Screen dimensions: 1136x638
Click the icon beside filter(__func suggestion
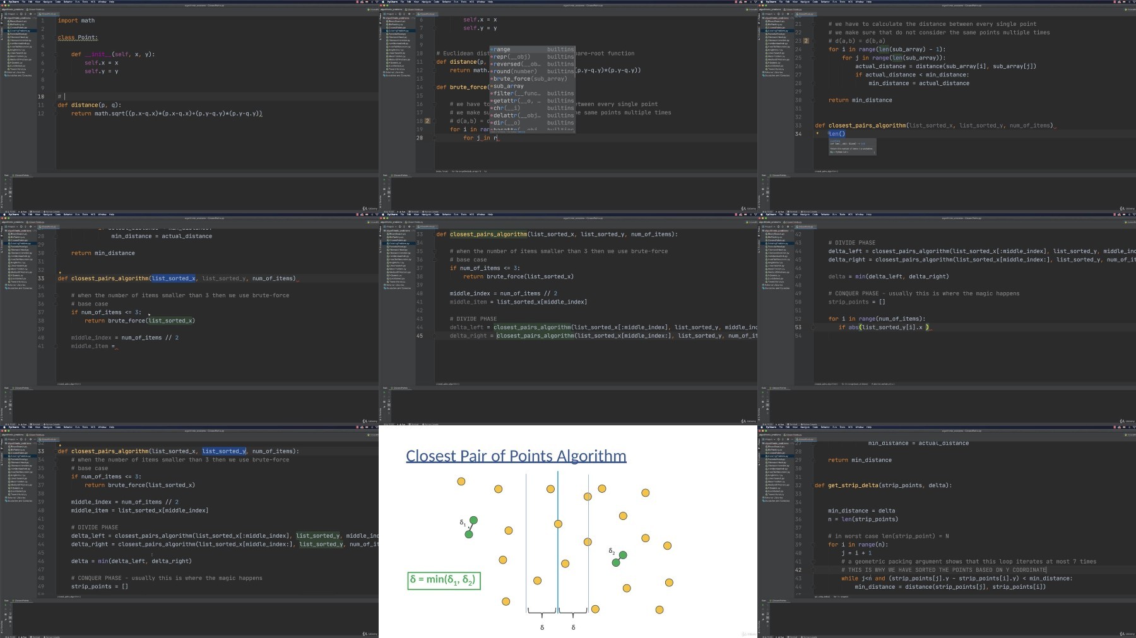(492, 93)
